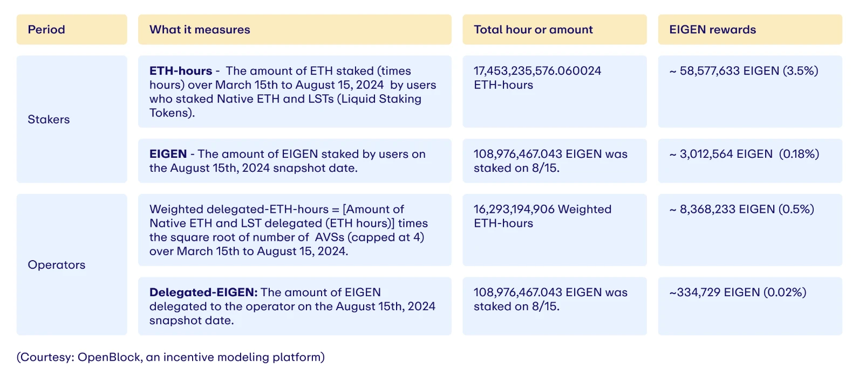Click the bold 'EIGEN' term in the Stakers description
This screenshot has height=377, width=859.
(x=168, y=154)
